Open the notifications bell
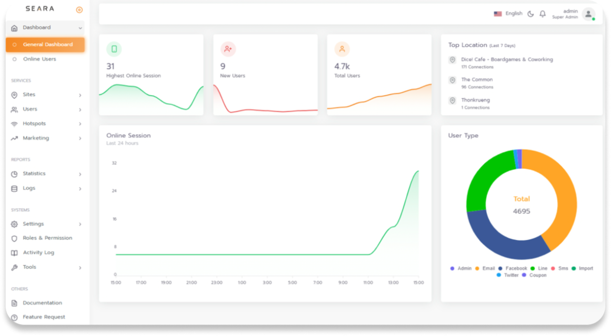 click(542, 13)
